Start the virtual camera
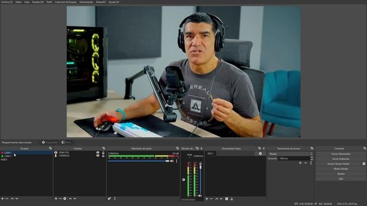This screenshot has width=367, height=206. [x=338, y=164]
